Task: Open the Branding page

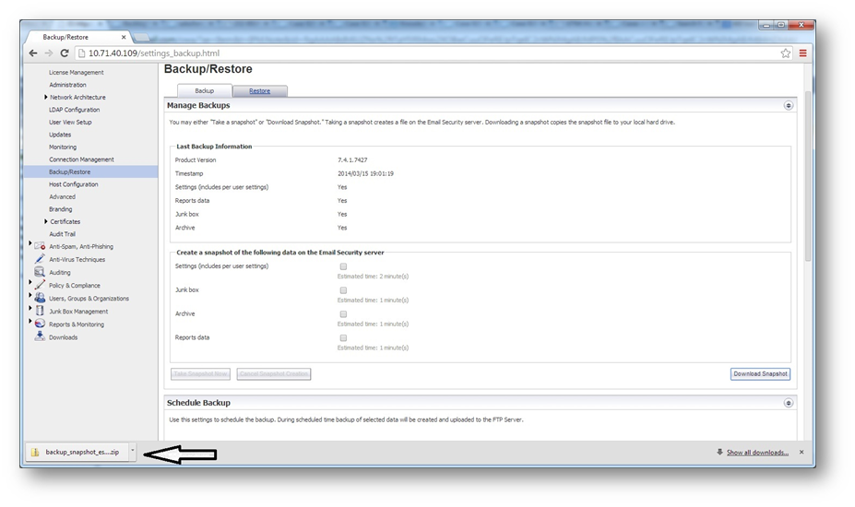Action: (61, 209)
